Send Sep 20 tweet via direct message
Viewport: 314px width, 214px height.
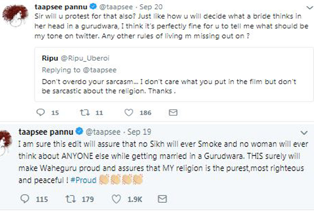(x=173, y=113)
